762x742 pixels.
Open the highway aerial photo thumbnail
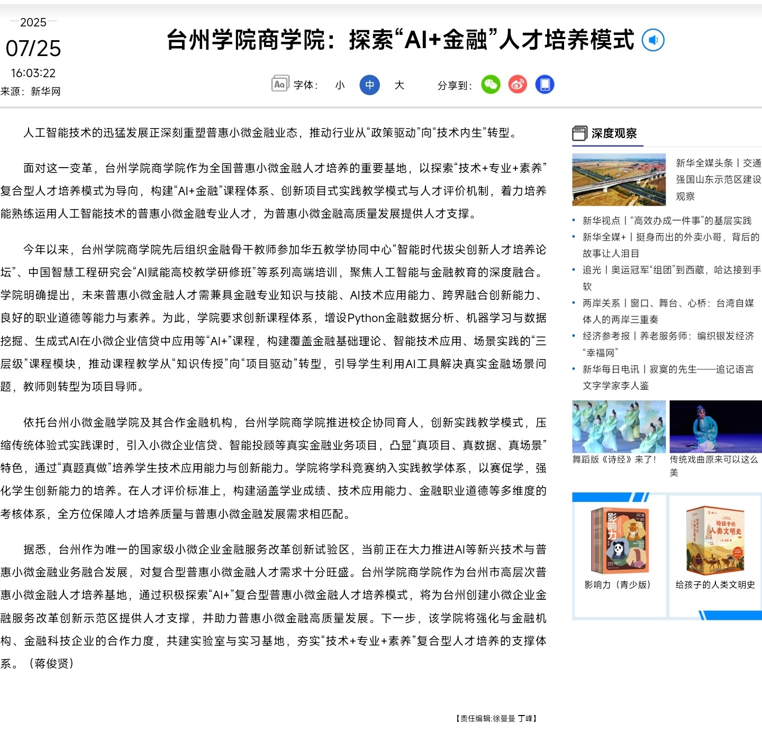click(x=619, y=179)
